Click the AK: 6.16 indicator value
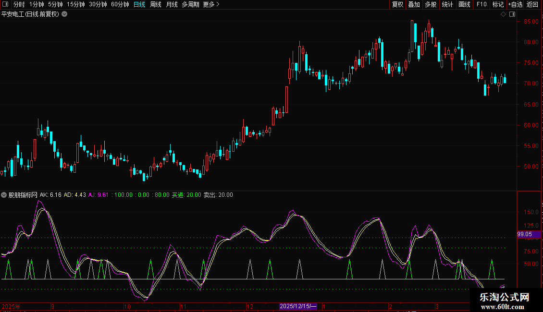 [x=50, y=195]
